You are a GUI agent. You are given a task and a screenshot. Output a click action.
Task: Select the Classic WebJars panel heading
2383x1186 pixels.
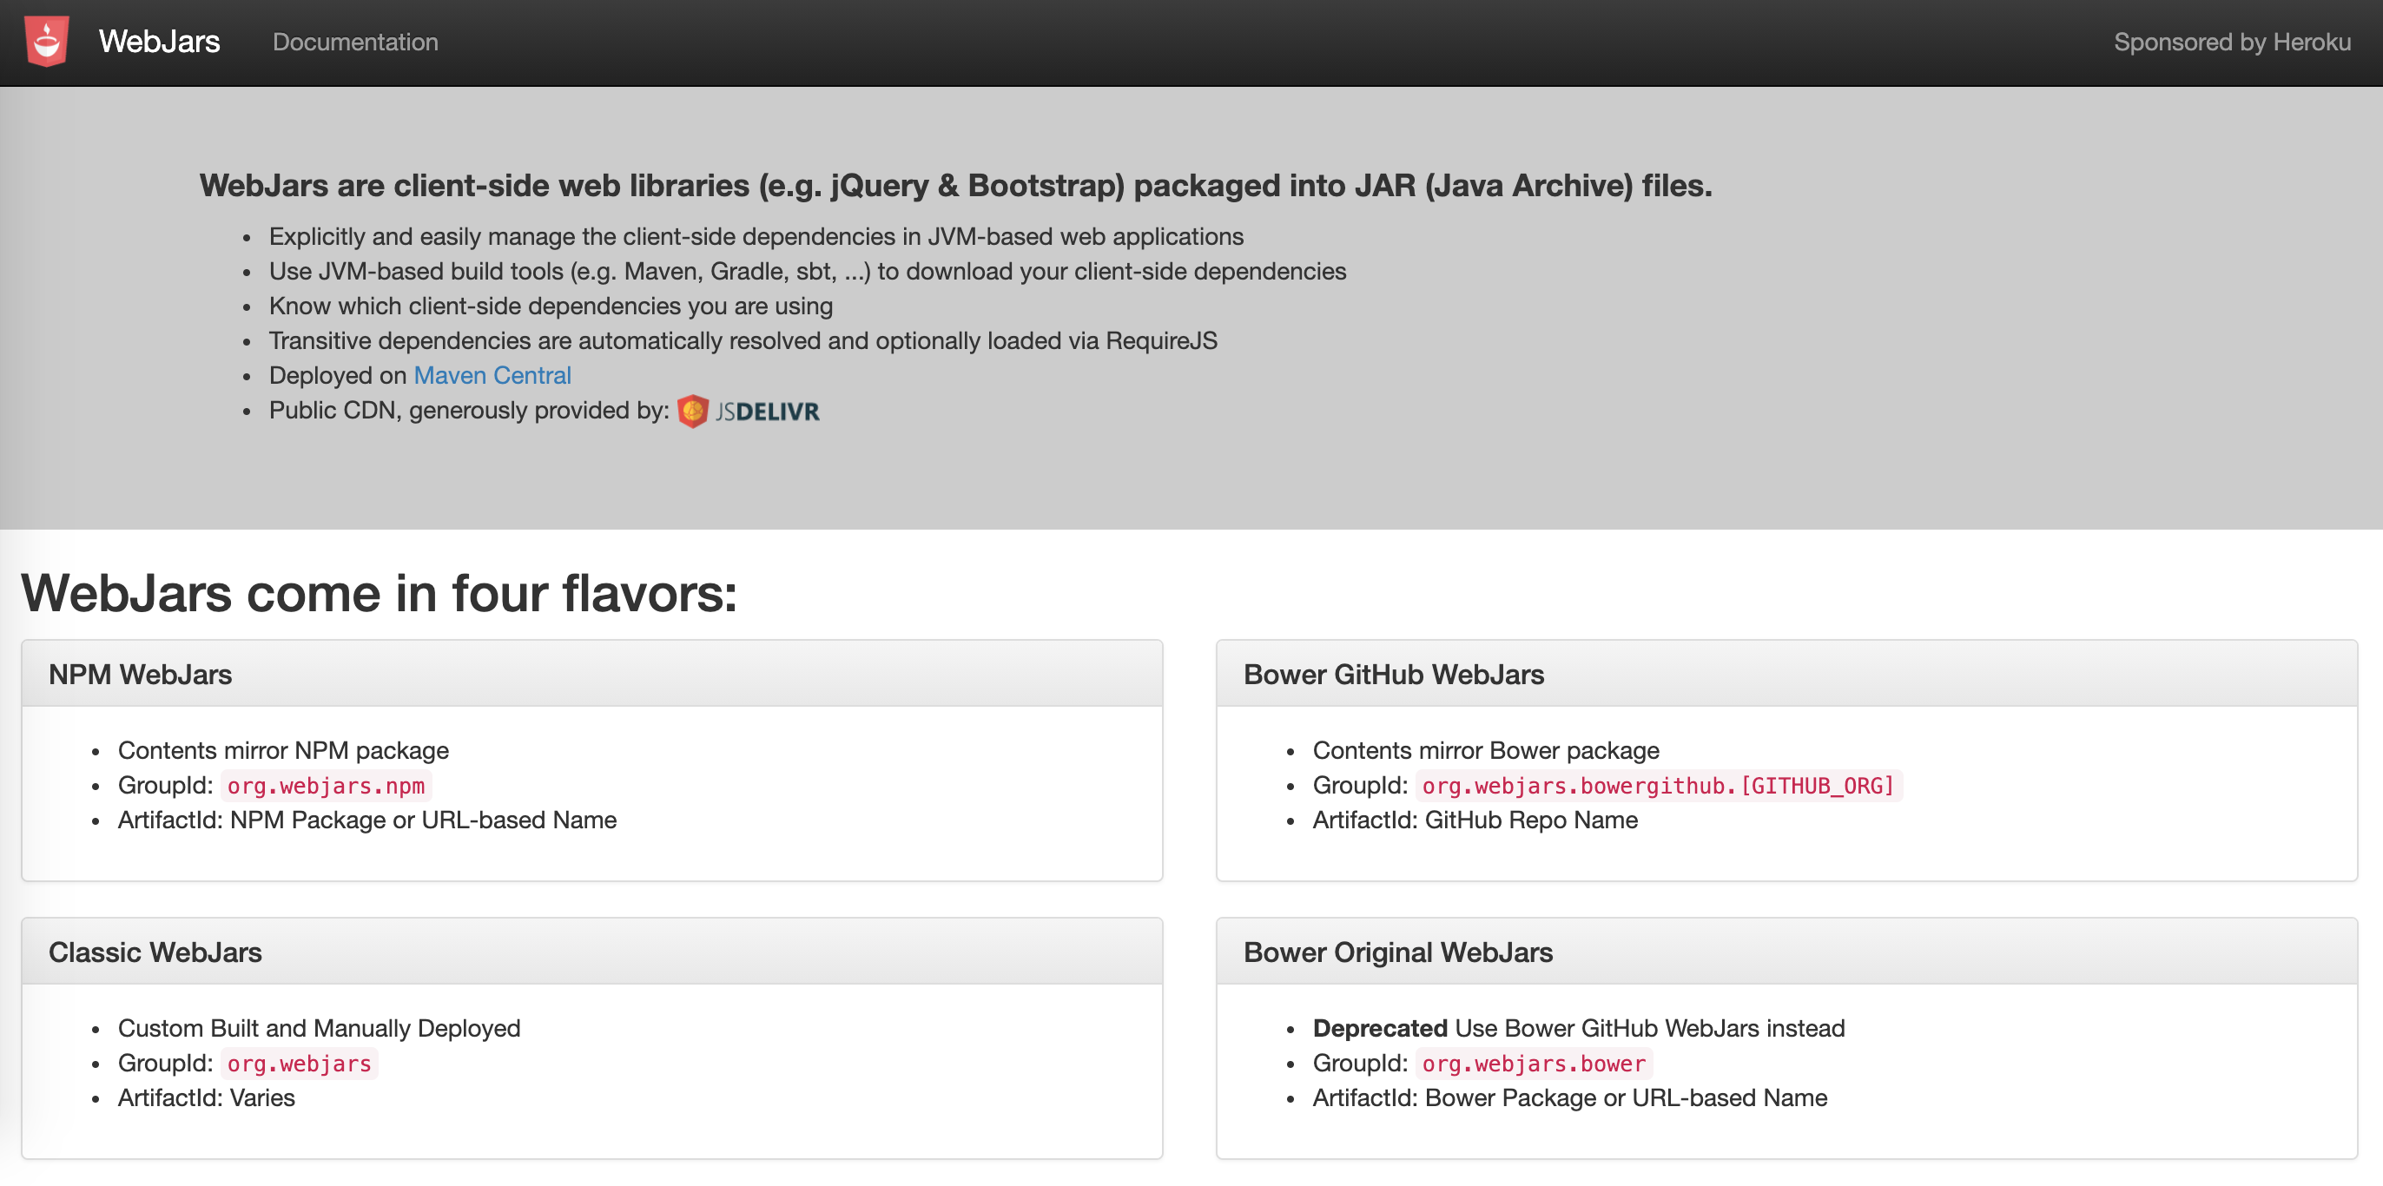click(x=155, y=952)
